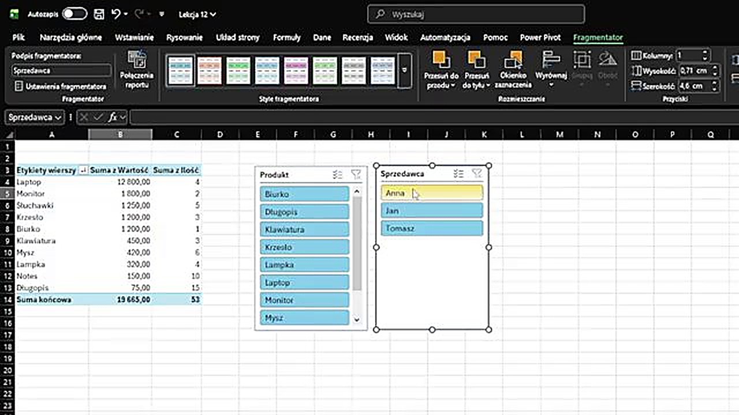
Task: Open the Wstawianie ribbon tab
Action: point(134,37)
